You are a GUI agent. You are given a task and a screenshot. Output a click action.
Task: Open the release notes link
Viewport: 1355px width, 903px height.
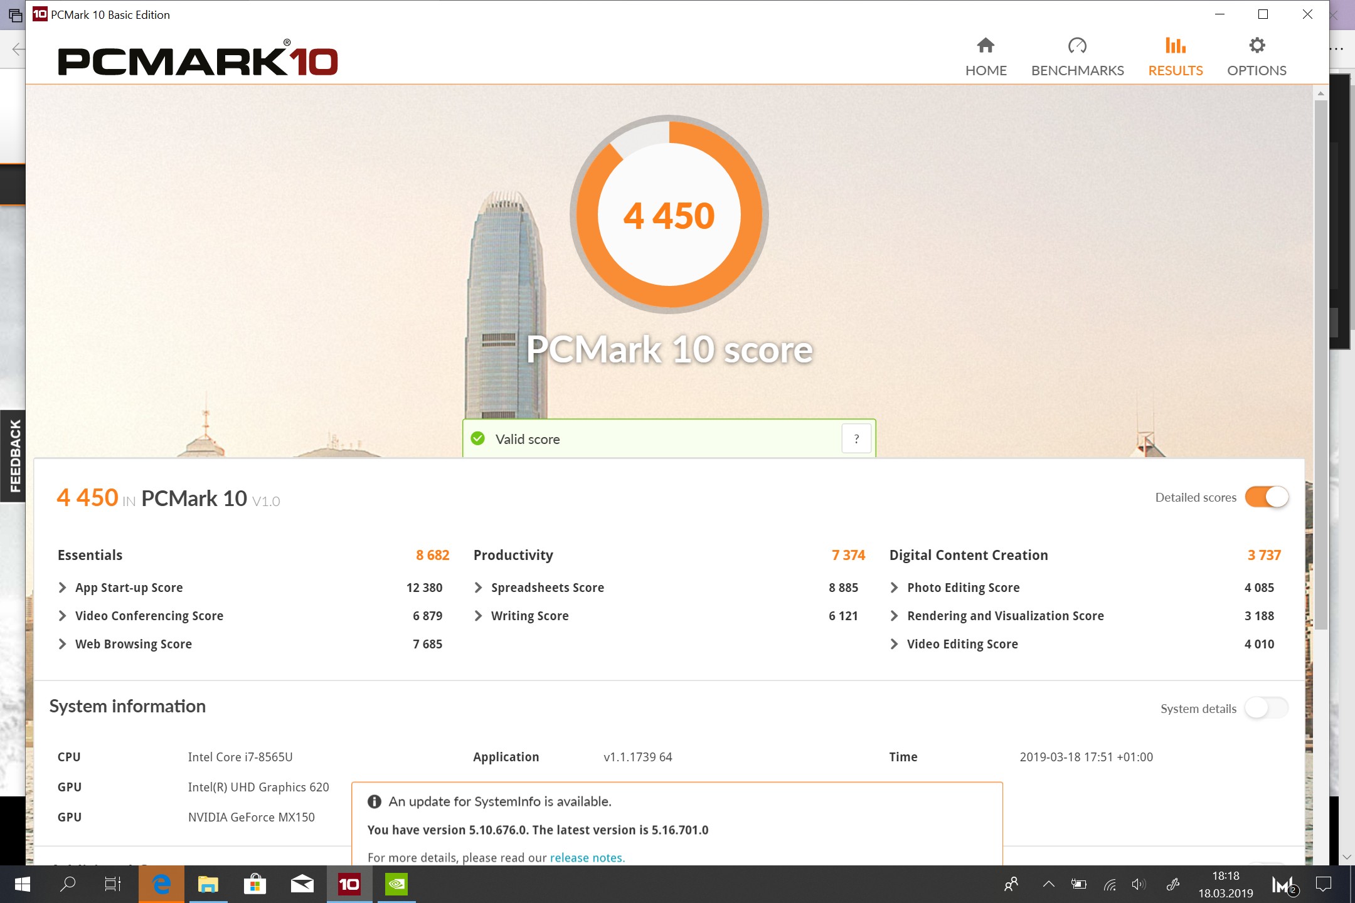[x=586, y=857]
